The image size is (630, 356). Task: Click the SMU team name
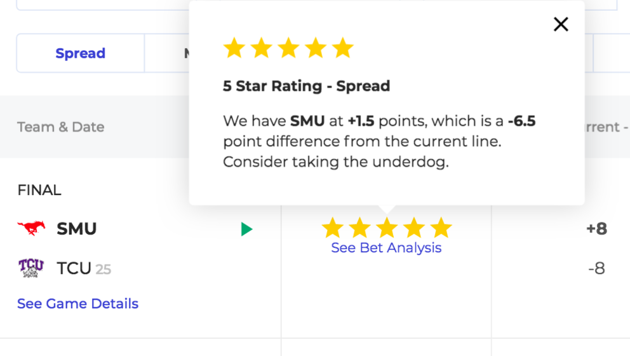tap(77, 228)
